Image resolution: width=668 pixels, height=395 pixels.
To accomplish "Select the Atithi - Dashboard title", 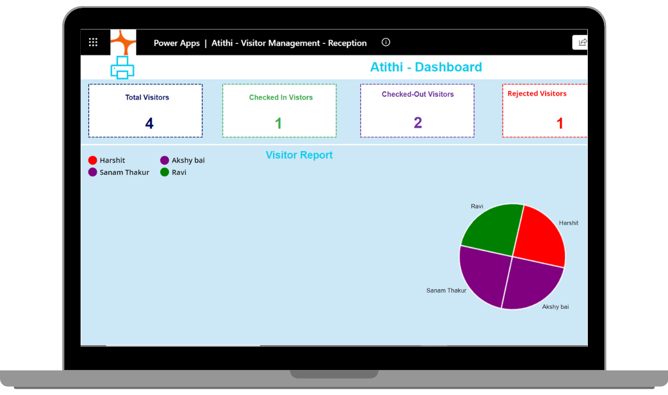I will coord(426,67).
